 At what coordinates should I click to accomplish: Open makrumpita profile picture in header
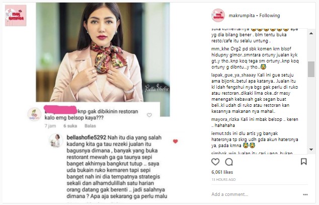click(x=218, y=16)
